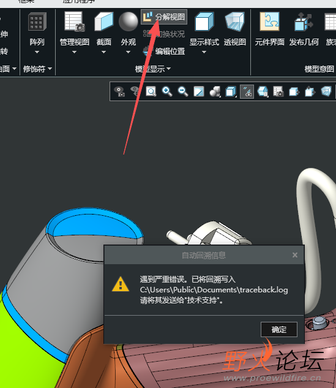Screen dimensions: 336x388
Task: Click the previous view cube icon
Action: pos(294,91)
